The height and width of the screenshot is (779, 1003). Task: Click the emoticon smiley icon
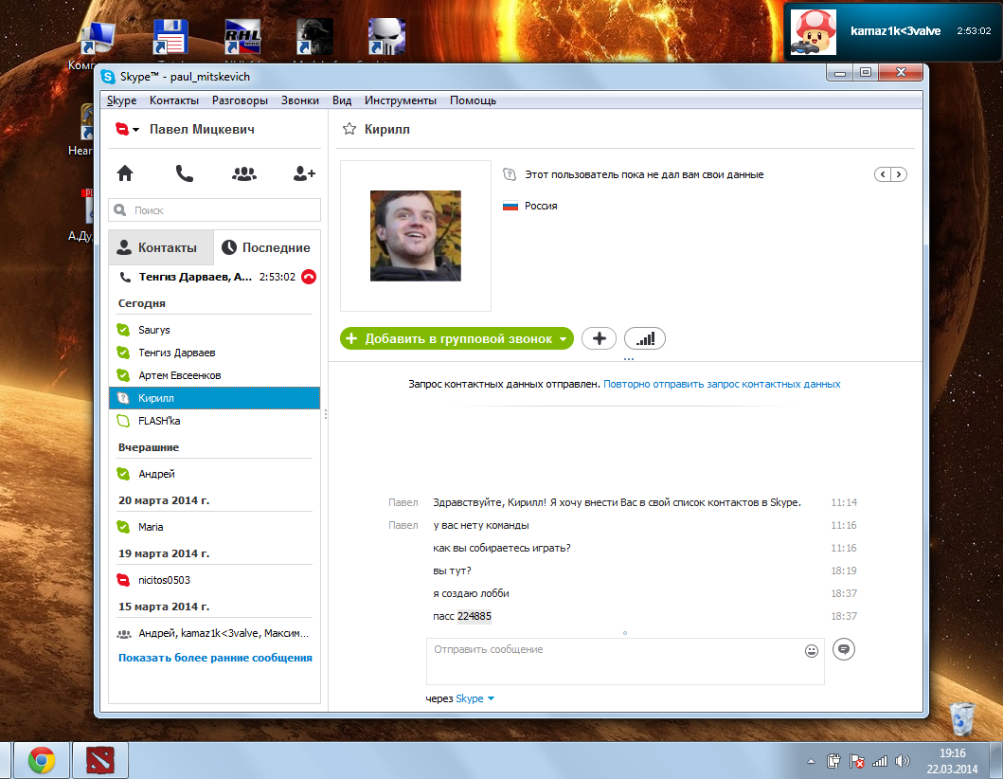(811, 651)
